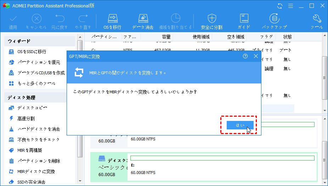Click the 容量 column header
This screenshot has height=186, width=328.
pos(166,37)
